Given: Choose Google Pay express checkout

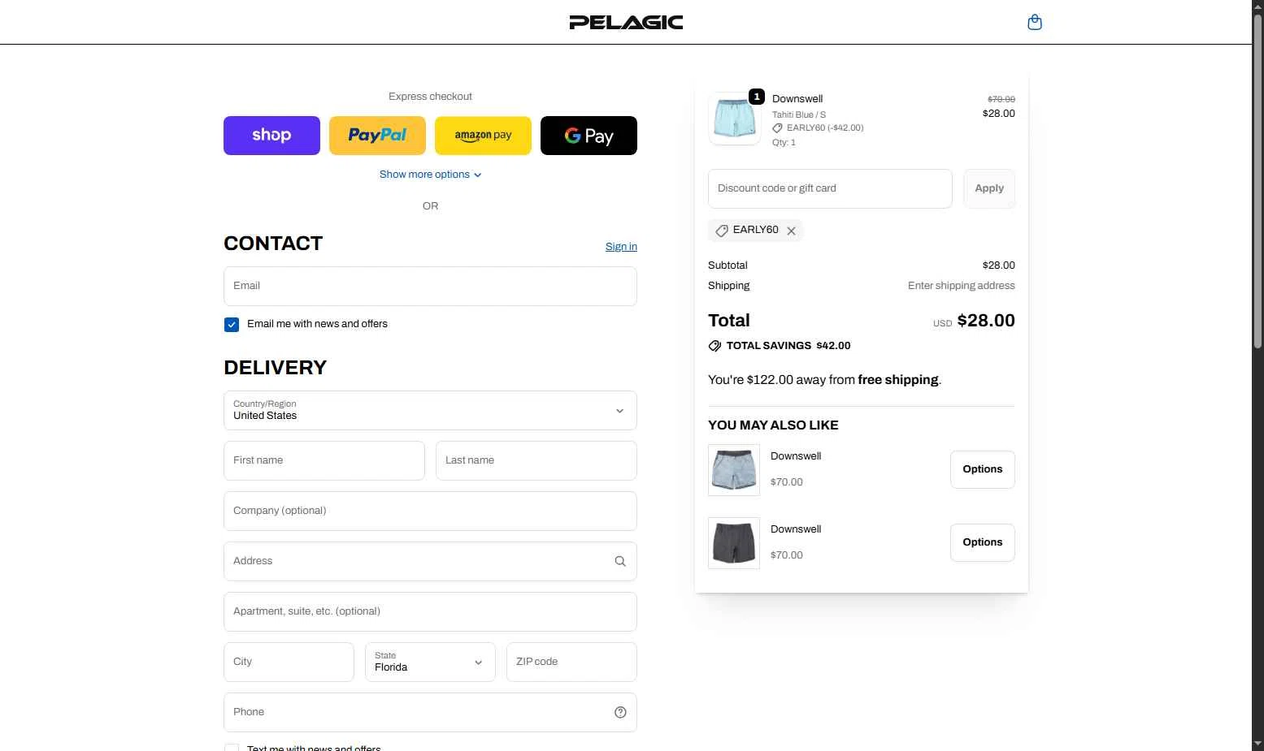Looking at the screenshot, I should click(x=589, y=135).
